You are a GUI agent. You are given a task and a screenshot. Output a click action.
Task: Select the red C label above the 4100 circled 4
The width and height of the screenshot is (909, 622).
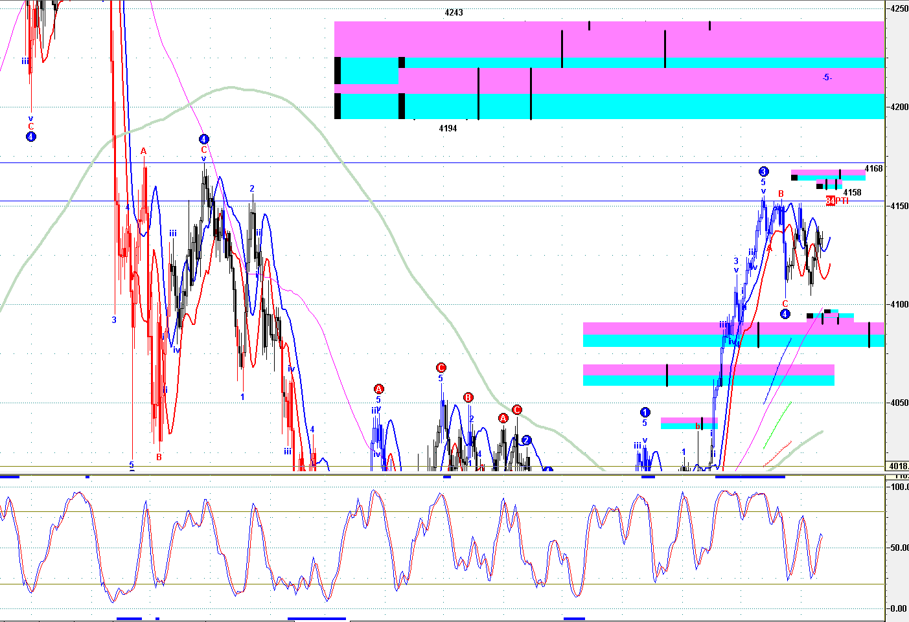[785, 304]
